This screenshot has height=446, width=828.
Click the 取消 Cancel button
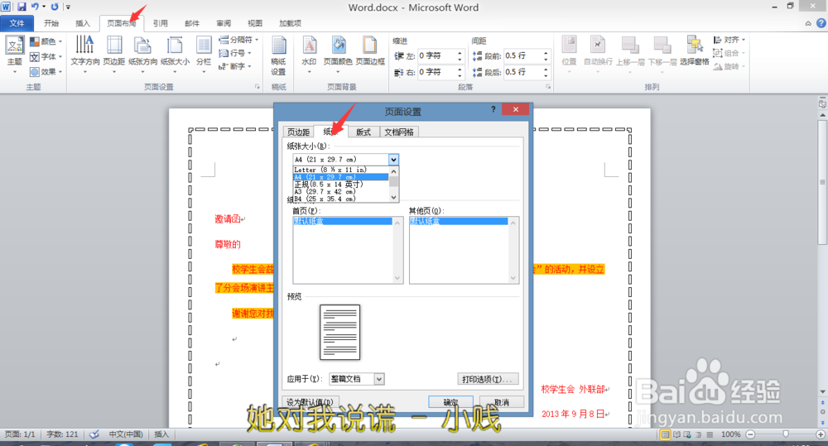pos(502,401)
